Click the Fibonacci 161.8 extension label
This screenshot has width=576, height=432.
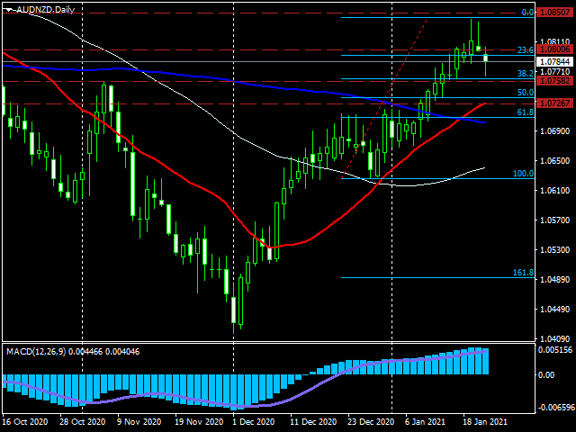point(523,273)
